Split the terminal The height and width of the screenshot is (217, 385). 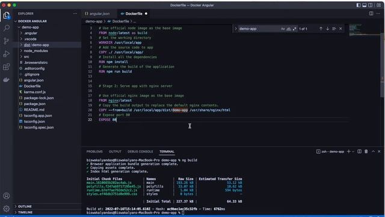pos(359,151)
